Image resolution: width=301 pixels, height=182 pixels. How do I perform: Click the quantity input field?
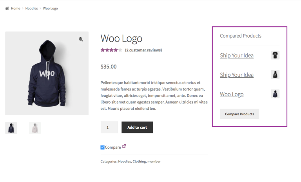pos(109,127)
